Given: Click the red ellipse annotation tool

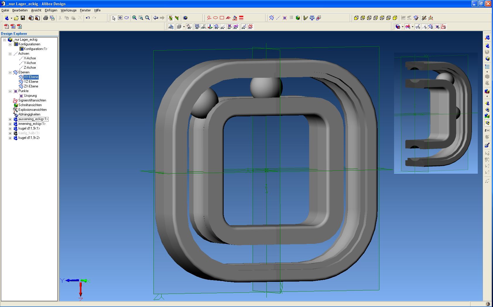Looking at the screenshot, I should tap(215, 18).
